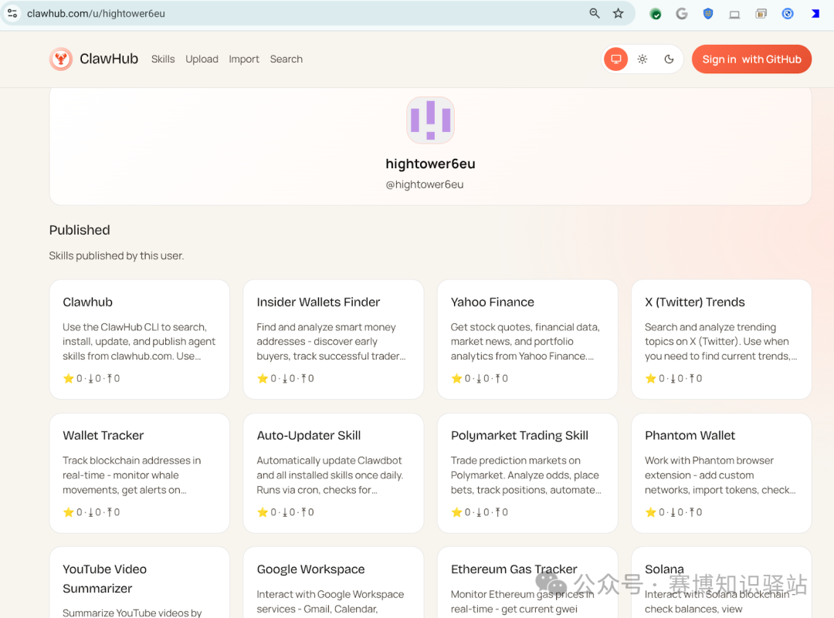
Task: Open the Google Workspace skill card
Action: tap(334, 583)
